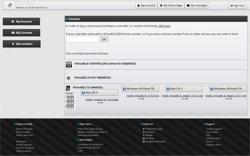Click the VirtualDJ 7 LE product icon

click(68, 88)
